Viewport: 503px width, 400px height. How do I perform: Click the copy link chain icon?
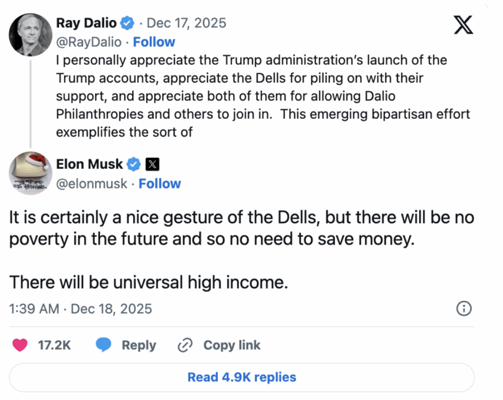pyautogui.click(x=185, y=346)
